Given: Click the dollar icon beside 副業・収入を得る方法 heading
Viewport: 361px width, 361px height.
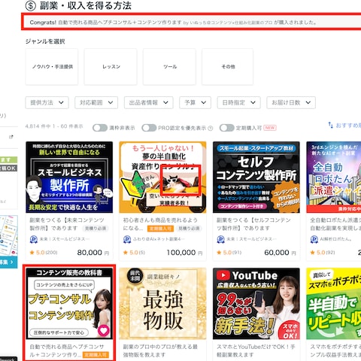Looking at the screenshot, I should coord(31,5).
